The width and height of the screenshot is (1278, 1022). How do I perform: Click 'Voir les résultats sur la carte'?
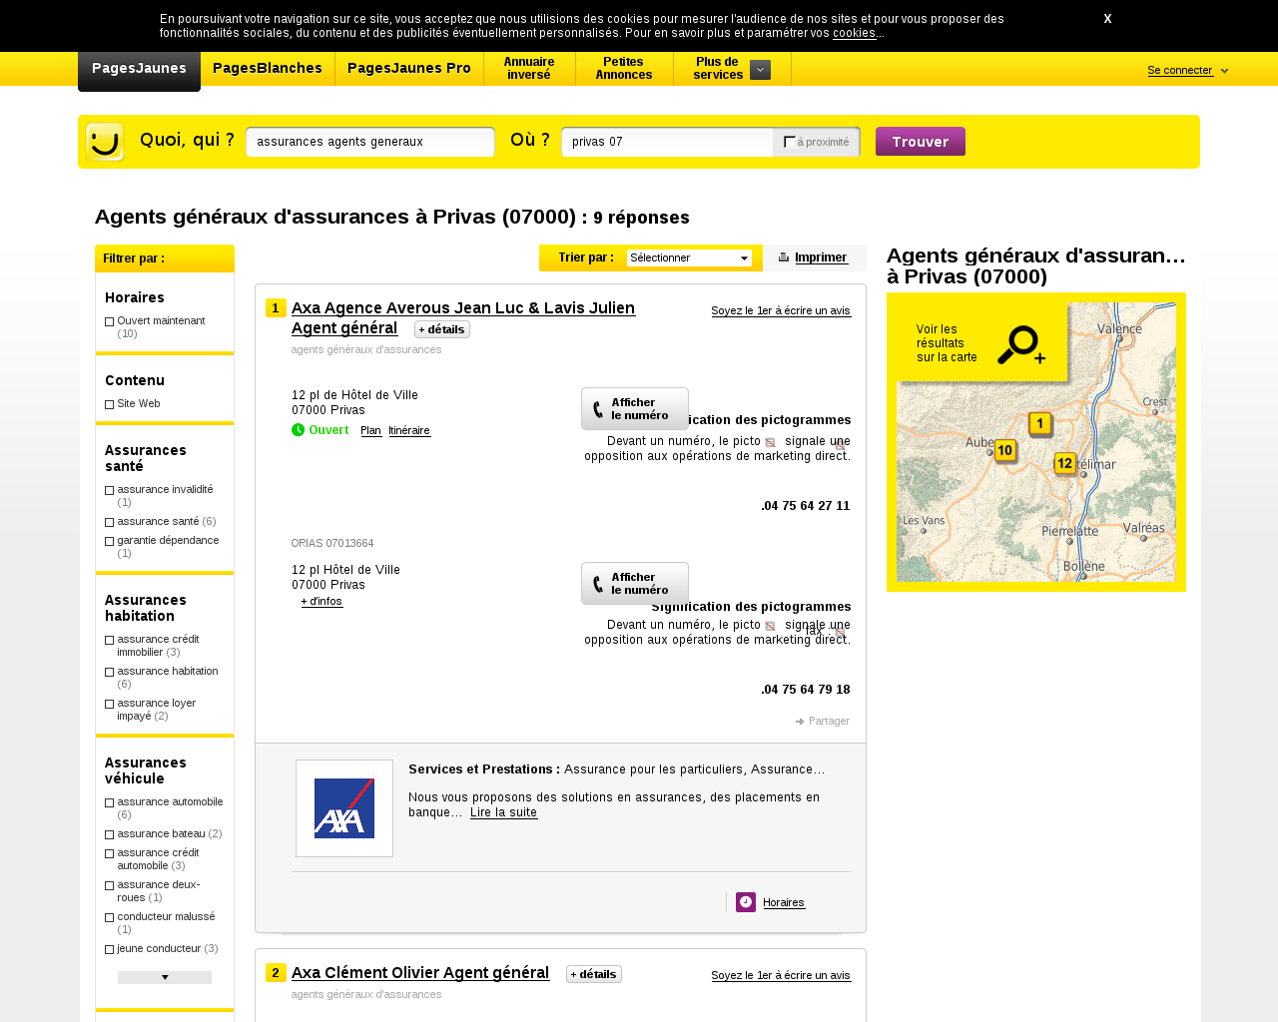coord(947,343)
